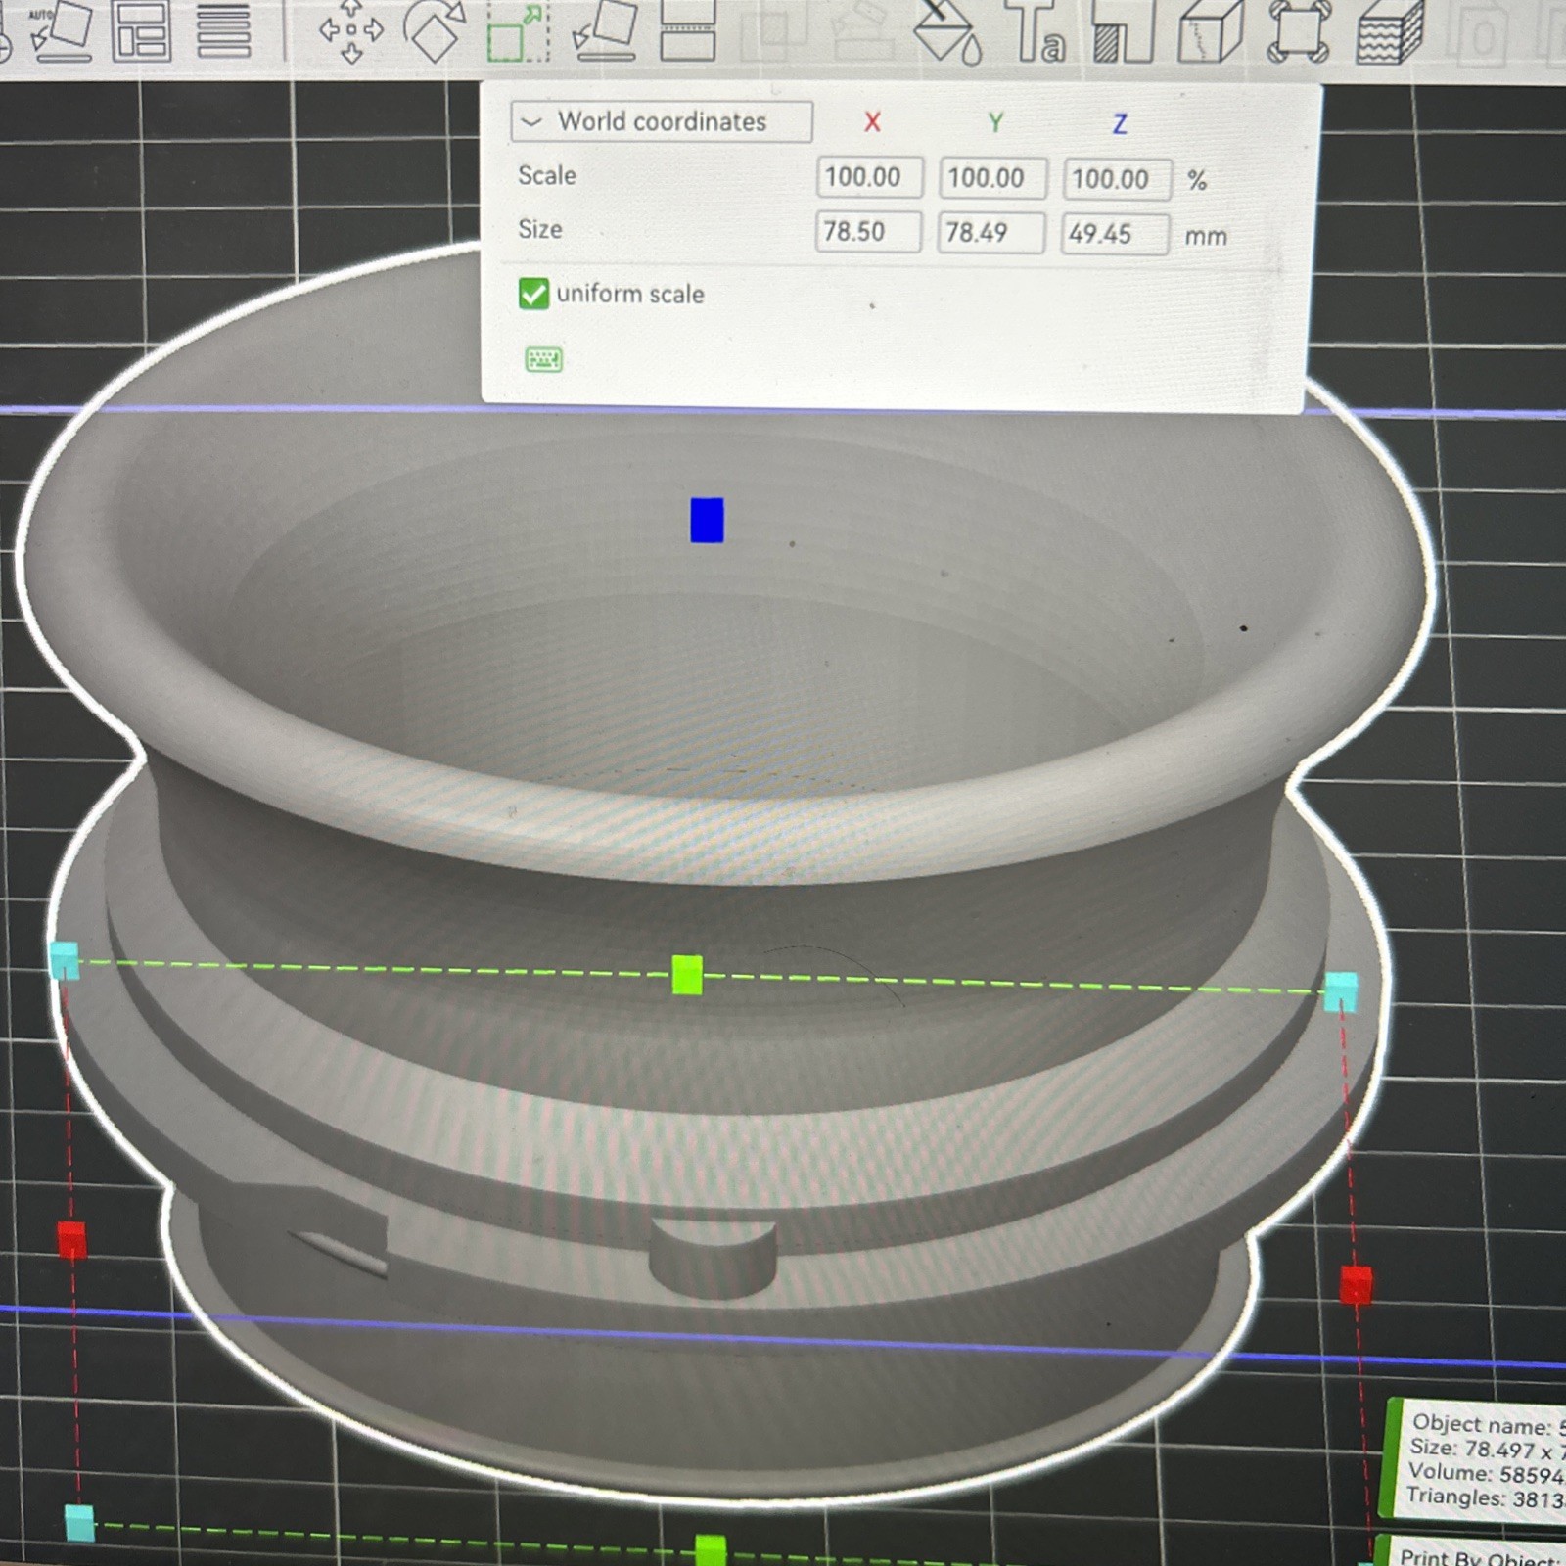Click the wavy-layered fuzzy skin cube icon

pos(1390,31)
